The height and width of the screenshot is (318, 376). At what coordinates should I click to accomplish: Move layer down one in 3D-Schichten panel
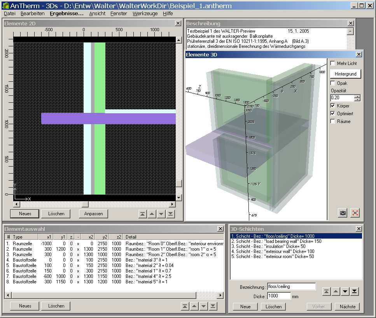pos(345,292)
